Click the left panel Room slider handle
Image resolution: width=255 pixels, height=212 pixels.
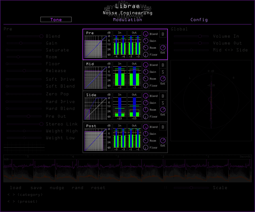click(18, 57)
